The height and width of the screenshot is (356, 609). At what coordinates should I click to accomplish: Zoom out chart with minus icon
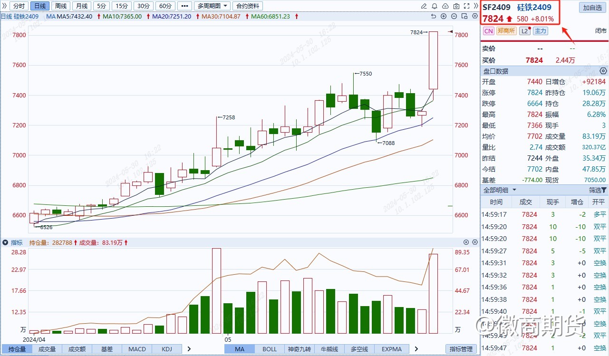454,16
